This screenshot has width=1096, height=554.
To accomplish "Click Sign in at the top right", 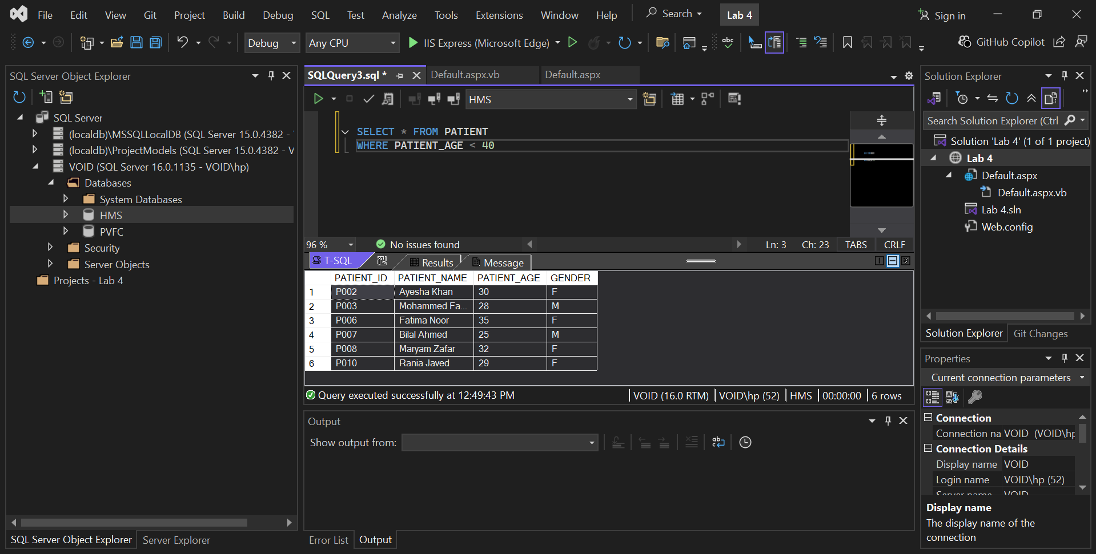I will (x=942, y=15).
